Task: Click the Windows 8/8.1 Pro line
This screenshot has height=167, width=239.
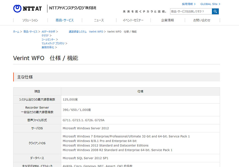Action: click(100, 141)
